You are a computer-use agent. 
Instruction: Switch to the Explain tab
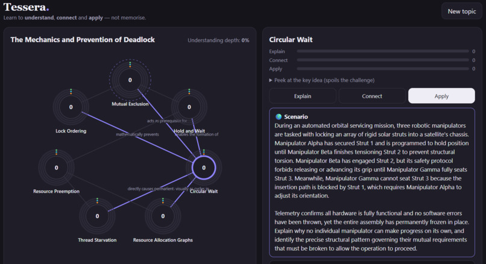pyautogui.click(x=303, y=96)
